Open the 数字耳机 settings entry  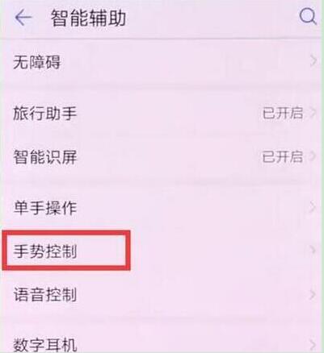pyautogui.click(x=162, y=341)
